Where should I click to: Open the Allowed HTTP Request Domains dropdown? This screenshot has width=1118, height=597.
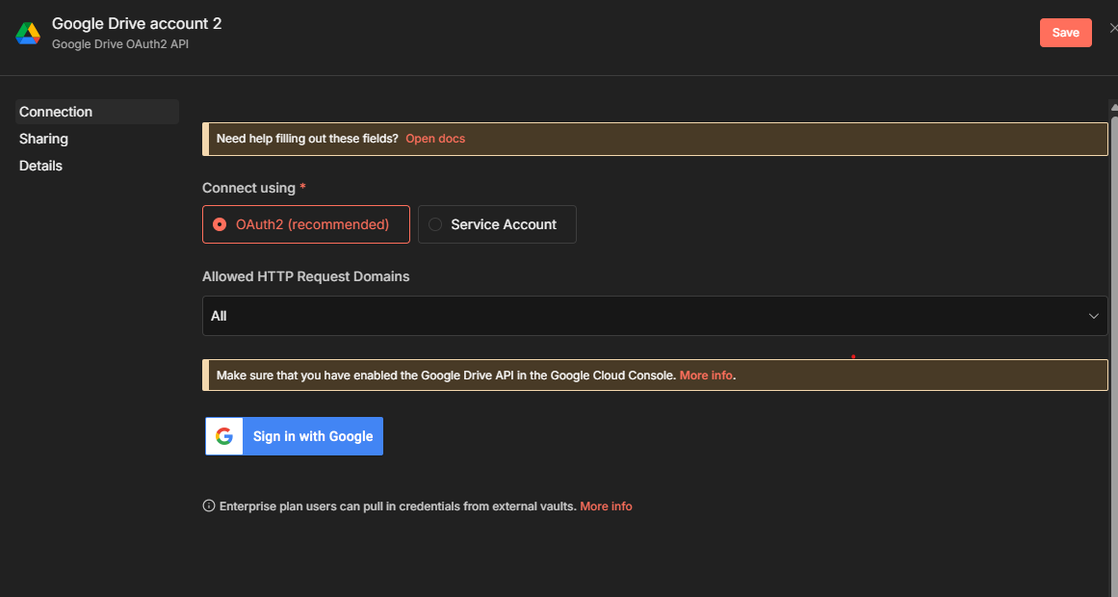coord(655,316)
